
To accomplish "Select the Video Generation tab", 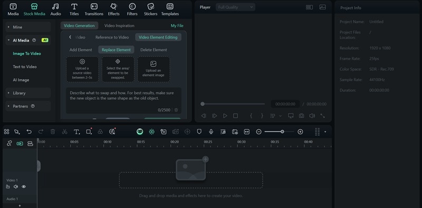I will pos(79,25).
